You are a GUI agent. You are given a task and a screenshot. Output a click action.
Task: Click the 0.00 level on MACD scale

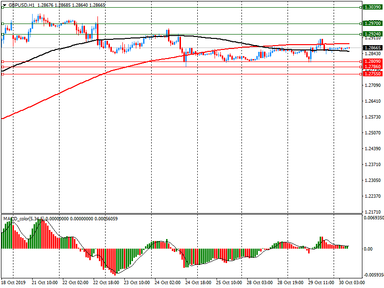[368, 249]
